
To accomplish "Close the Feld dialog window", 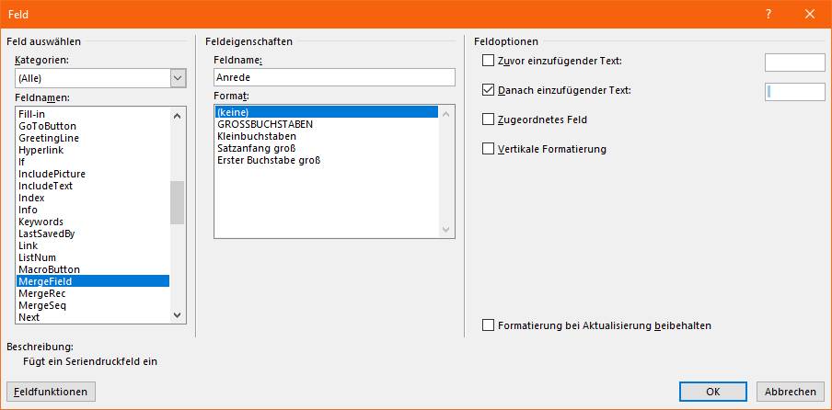I will tap(810, 15).
